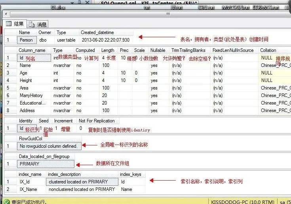Click the horizontal scrollbar thumb with grip lines
The height and width of the screenshot is (204, 291).
(168, 14)
